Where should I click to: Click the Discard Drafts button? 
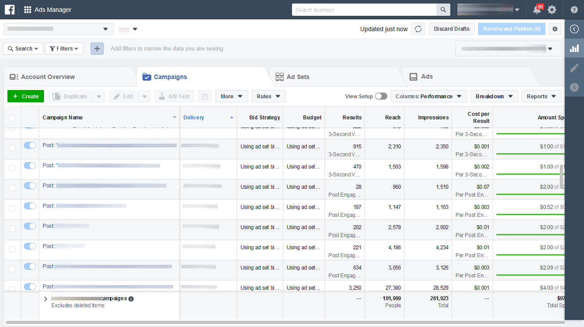(x=451, y=29)
